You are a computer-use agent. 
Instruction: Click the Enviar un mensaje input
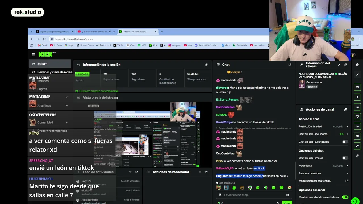(253, 195)
